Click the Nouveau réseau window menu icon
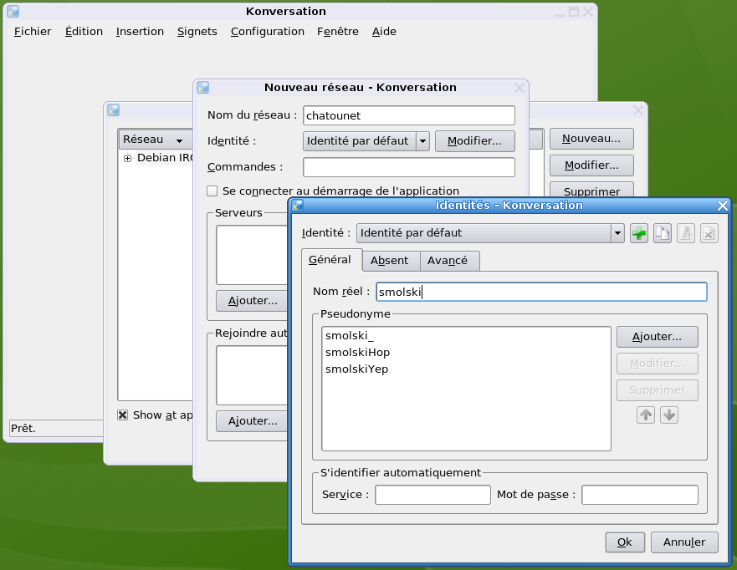 pos(202,87)
